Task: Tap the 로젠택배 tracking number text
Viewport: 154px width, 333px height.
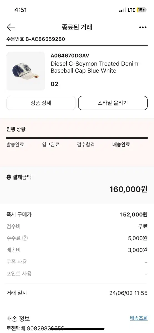Action: click(35, 329)
